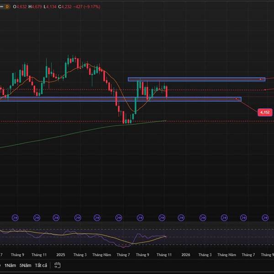
Task: Open the go-to-date calendar icon
Action: point(58,265)
